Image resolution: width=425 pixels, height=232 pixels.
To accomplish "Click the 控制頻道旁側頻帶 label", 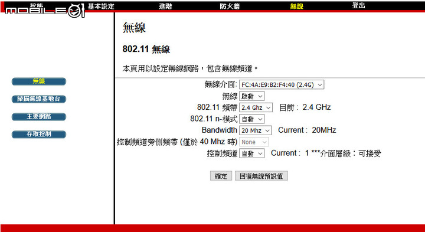I will point(177,142).
